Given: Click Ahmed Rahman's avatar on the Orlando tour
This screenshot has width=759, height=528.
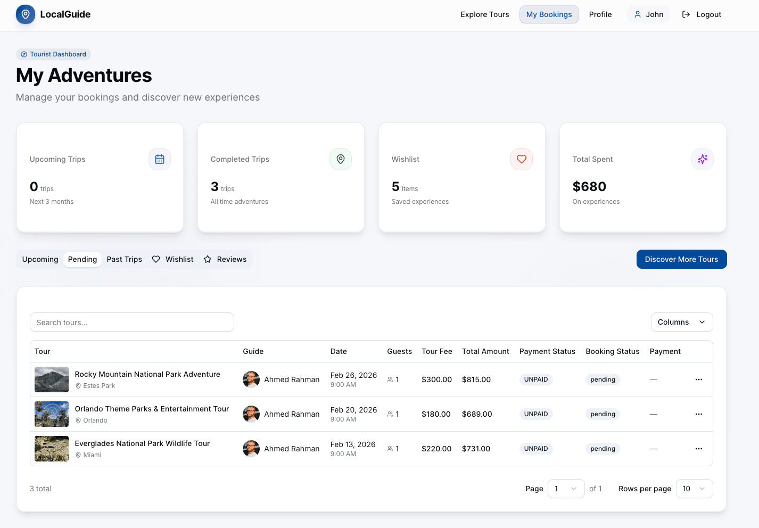Looking at the screenshot, I should [251, 414].
